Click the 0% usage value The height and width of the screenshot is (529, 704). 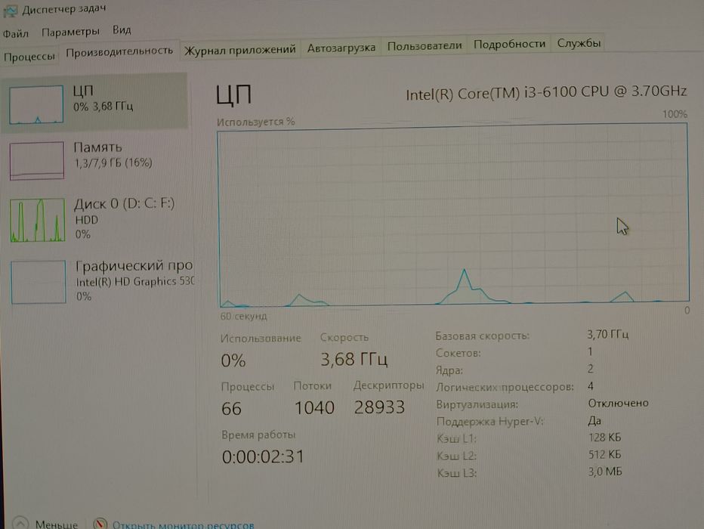[x=233, y=360]
